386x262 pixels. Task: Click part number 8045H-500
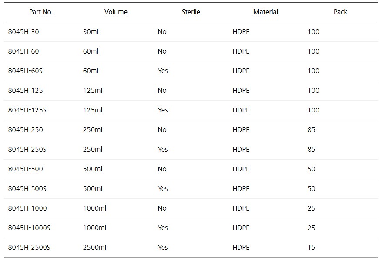(25, 169)
